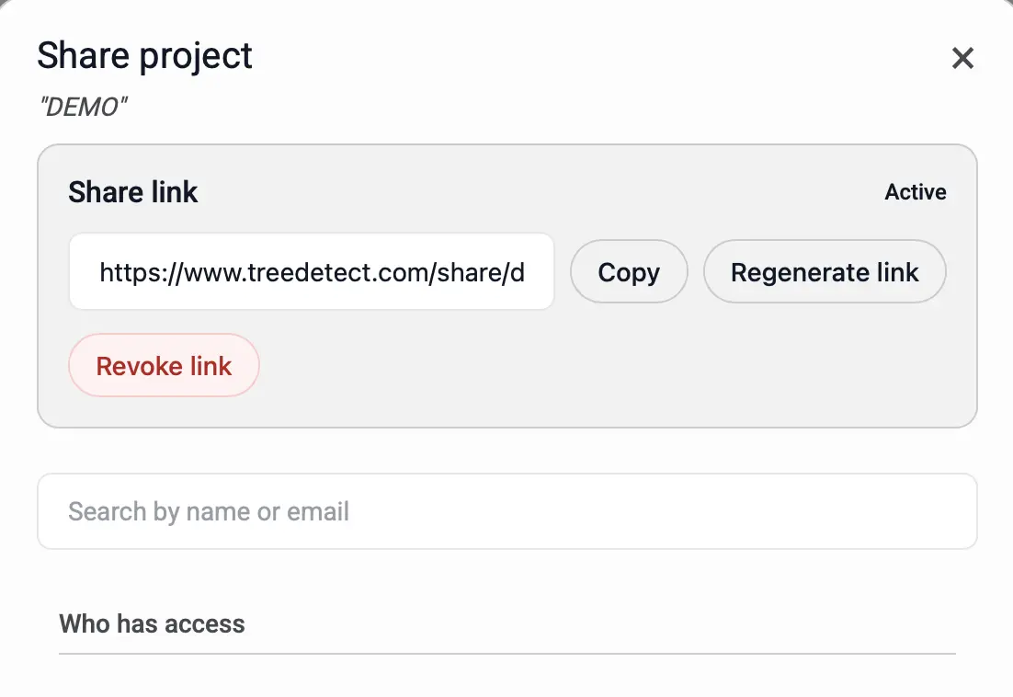
Task: Click the divider line under Who has access
Action: click(x=506, y=654)
